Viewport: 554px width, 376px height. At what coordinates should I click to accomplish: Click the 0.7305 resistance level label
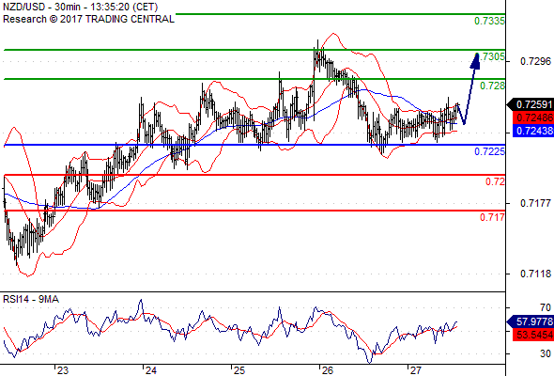[x=492, y=56]
